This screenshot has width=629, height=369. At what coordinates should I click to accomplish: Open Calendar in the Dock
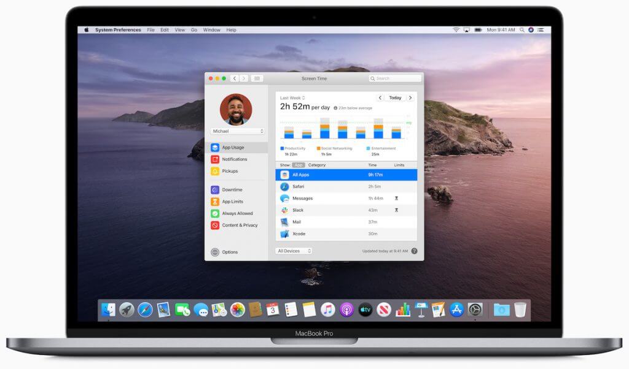tap(272, 310)
